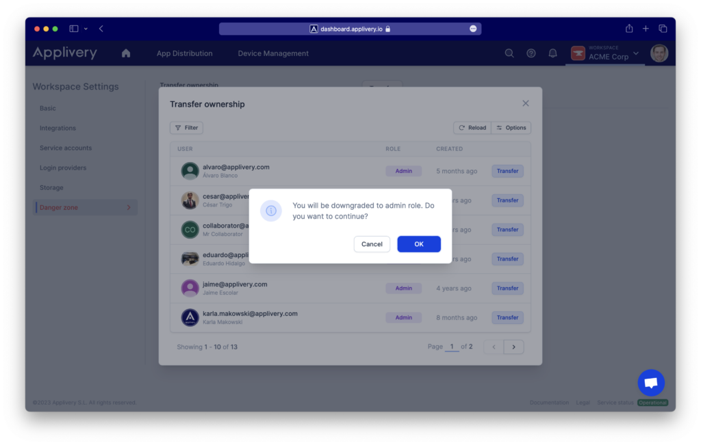Sort by the CREATED column header

pos(449,149)
